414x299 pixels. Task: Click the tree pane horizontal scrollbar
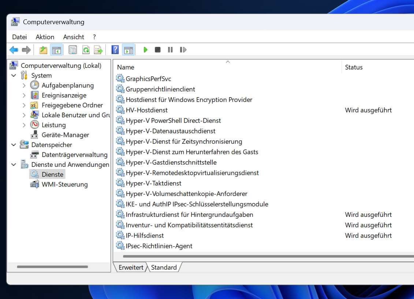pos(52,267)
